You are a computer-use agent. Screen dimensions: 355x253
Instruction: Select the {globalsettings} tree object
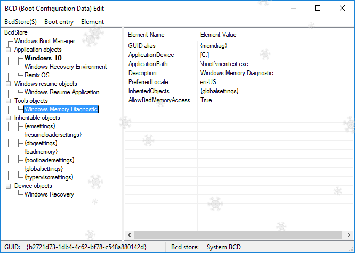pos(44,169)
